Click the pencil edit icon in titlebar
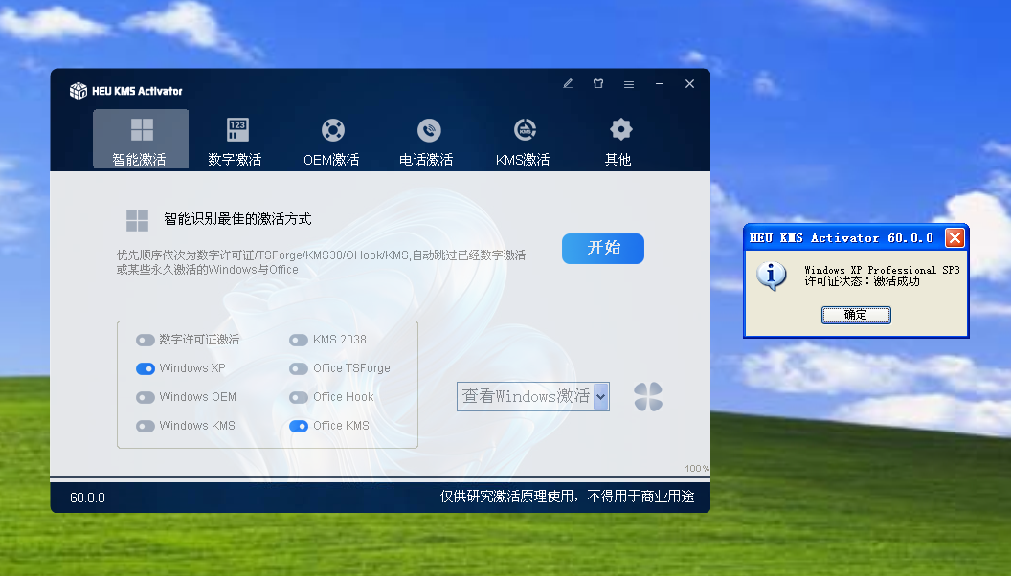1011x576 pixels. click(567, 83)
